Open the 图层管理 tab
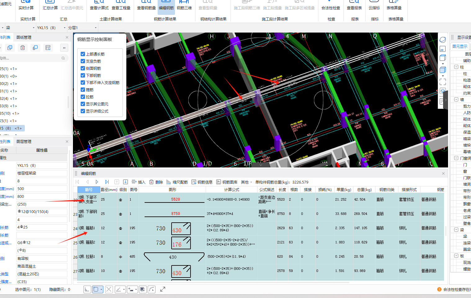The height and width of the screenshot is (298, 471). pyautogui.click(x=24, y=141)
